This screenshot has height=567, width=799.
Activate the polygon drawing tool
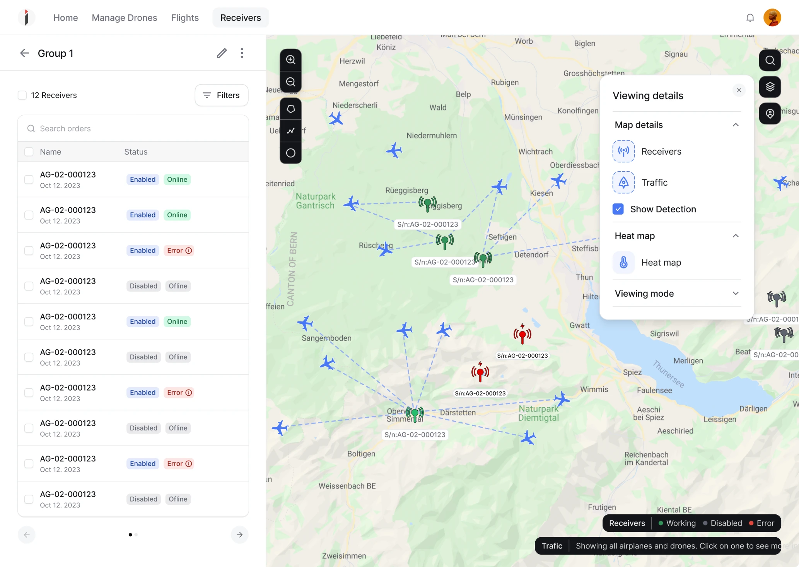coord(290,109)
